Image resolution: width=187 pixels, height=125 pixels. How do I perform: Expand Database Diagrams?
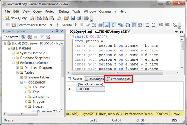(x=17, y=68)
